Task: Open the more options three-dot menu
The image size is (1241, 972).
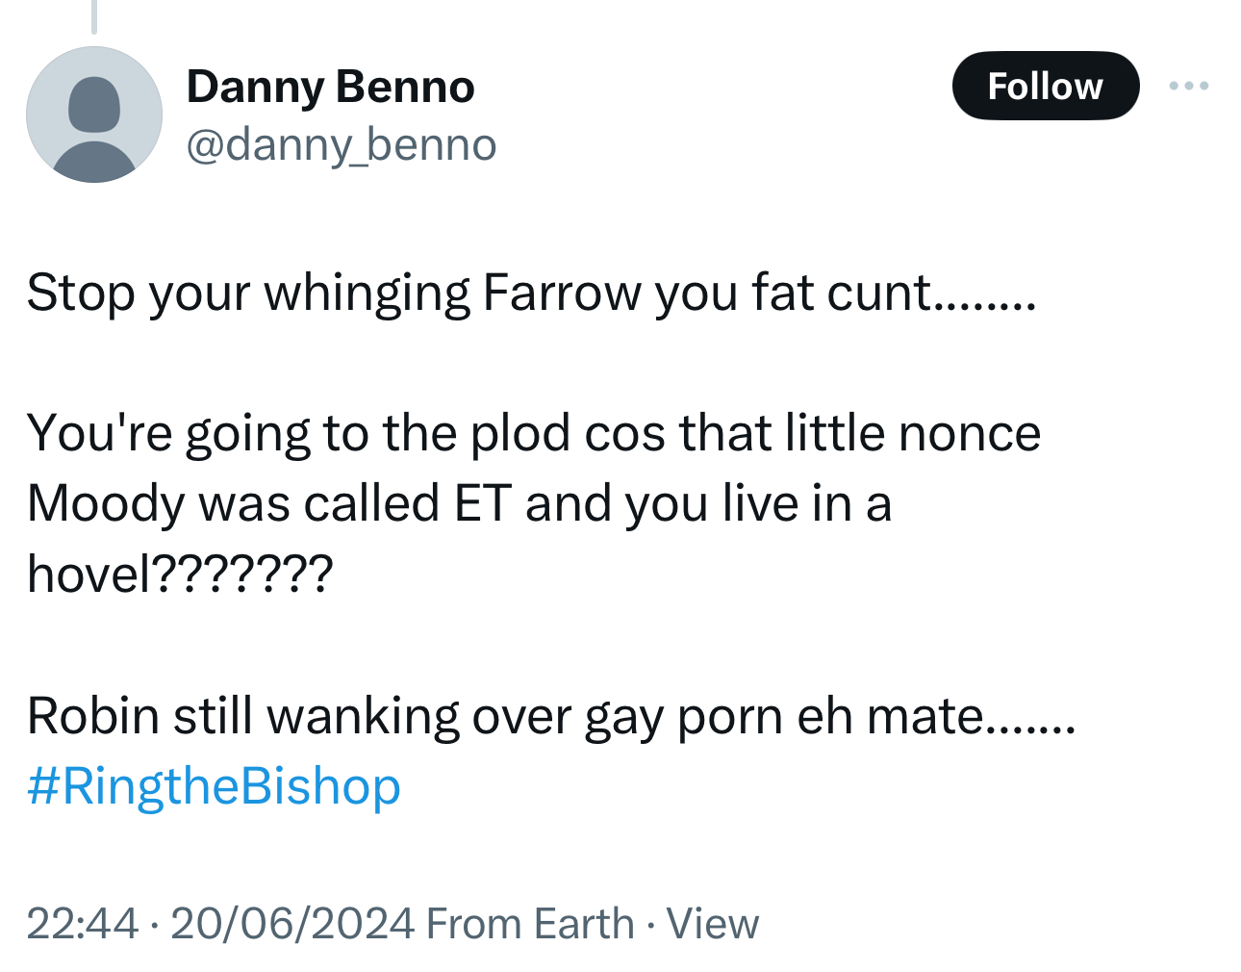Action: pyautogui.click(x=1189, y=87)
